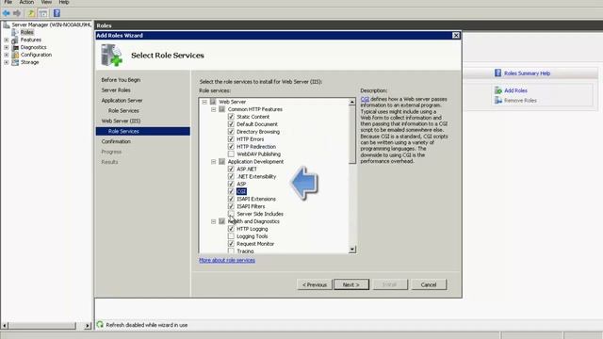Open the View menu
Image resolution: width=603 pixels, height=339 pixels.
tap(46, 2)
